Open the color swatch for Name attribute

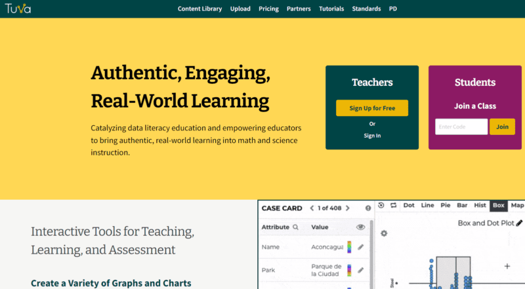coord(349,247)
